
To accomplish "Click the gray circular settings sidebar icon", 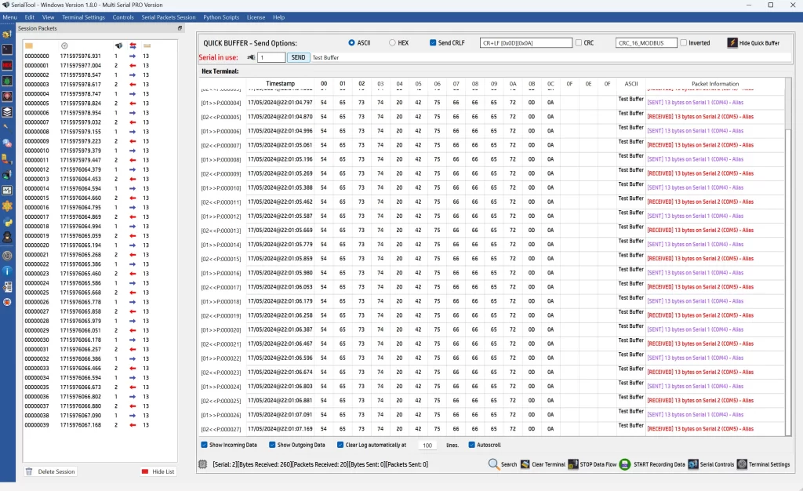I will point(7,255).
